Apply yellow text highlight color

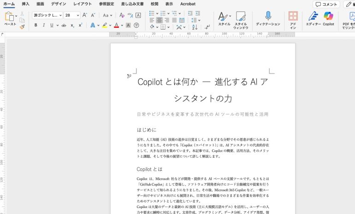[x=105, y=25]
